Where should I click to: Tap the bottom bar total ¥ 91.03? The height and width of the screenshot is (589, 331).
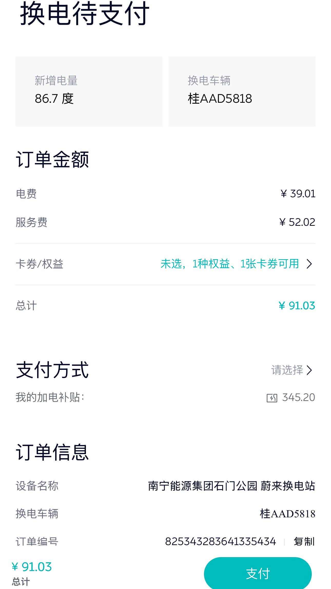(x=32, y=567)
